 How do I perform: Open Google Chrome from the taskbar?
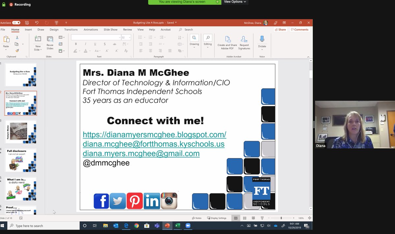136,226
